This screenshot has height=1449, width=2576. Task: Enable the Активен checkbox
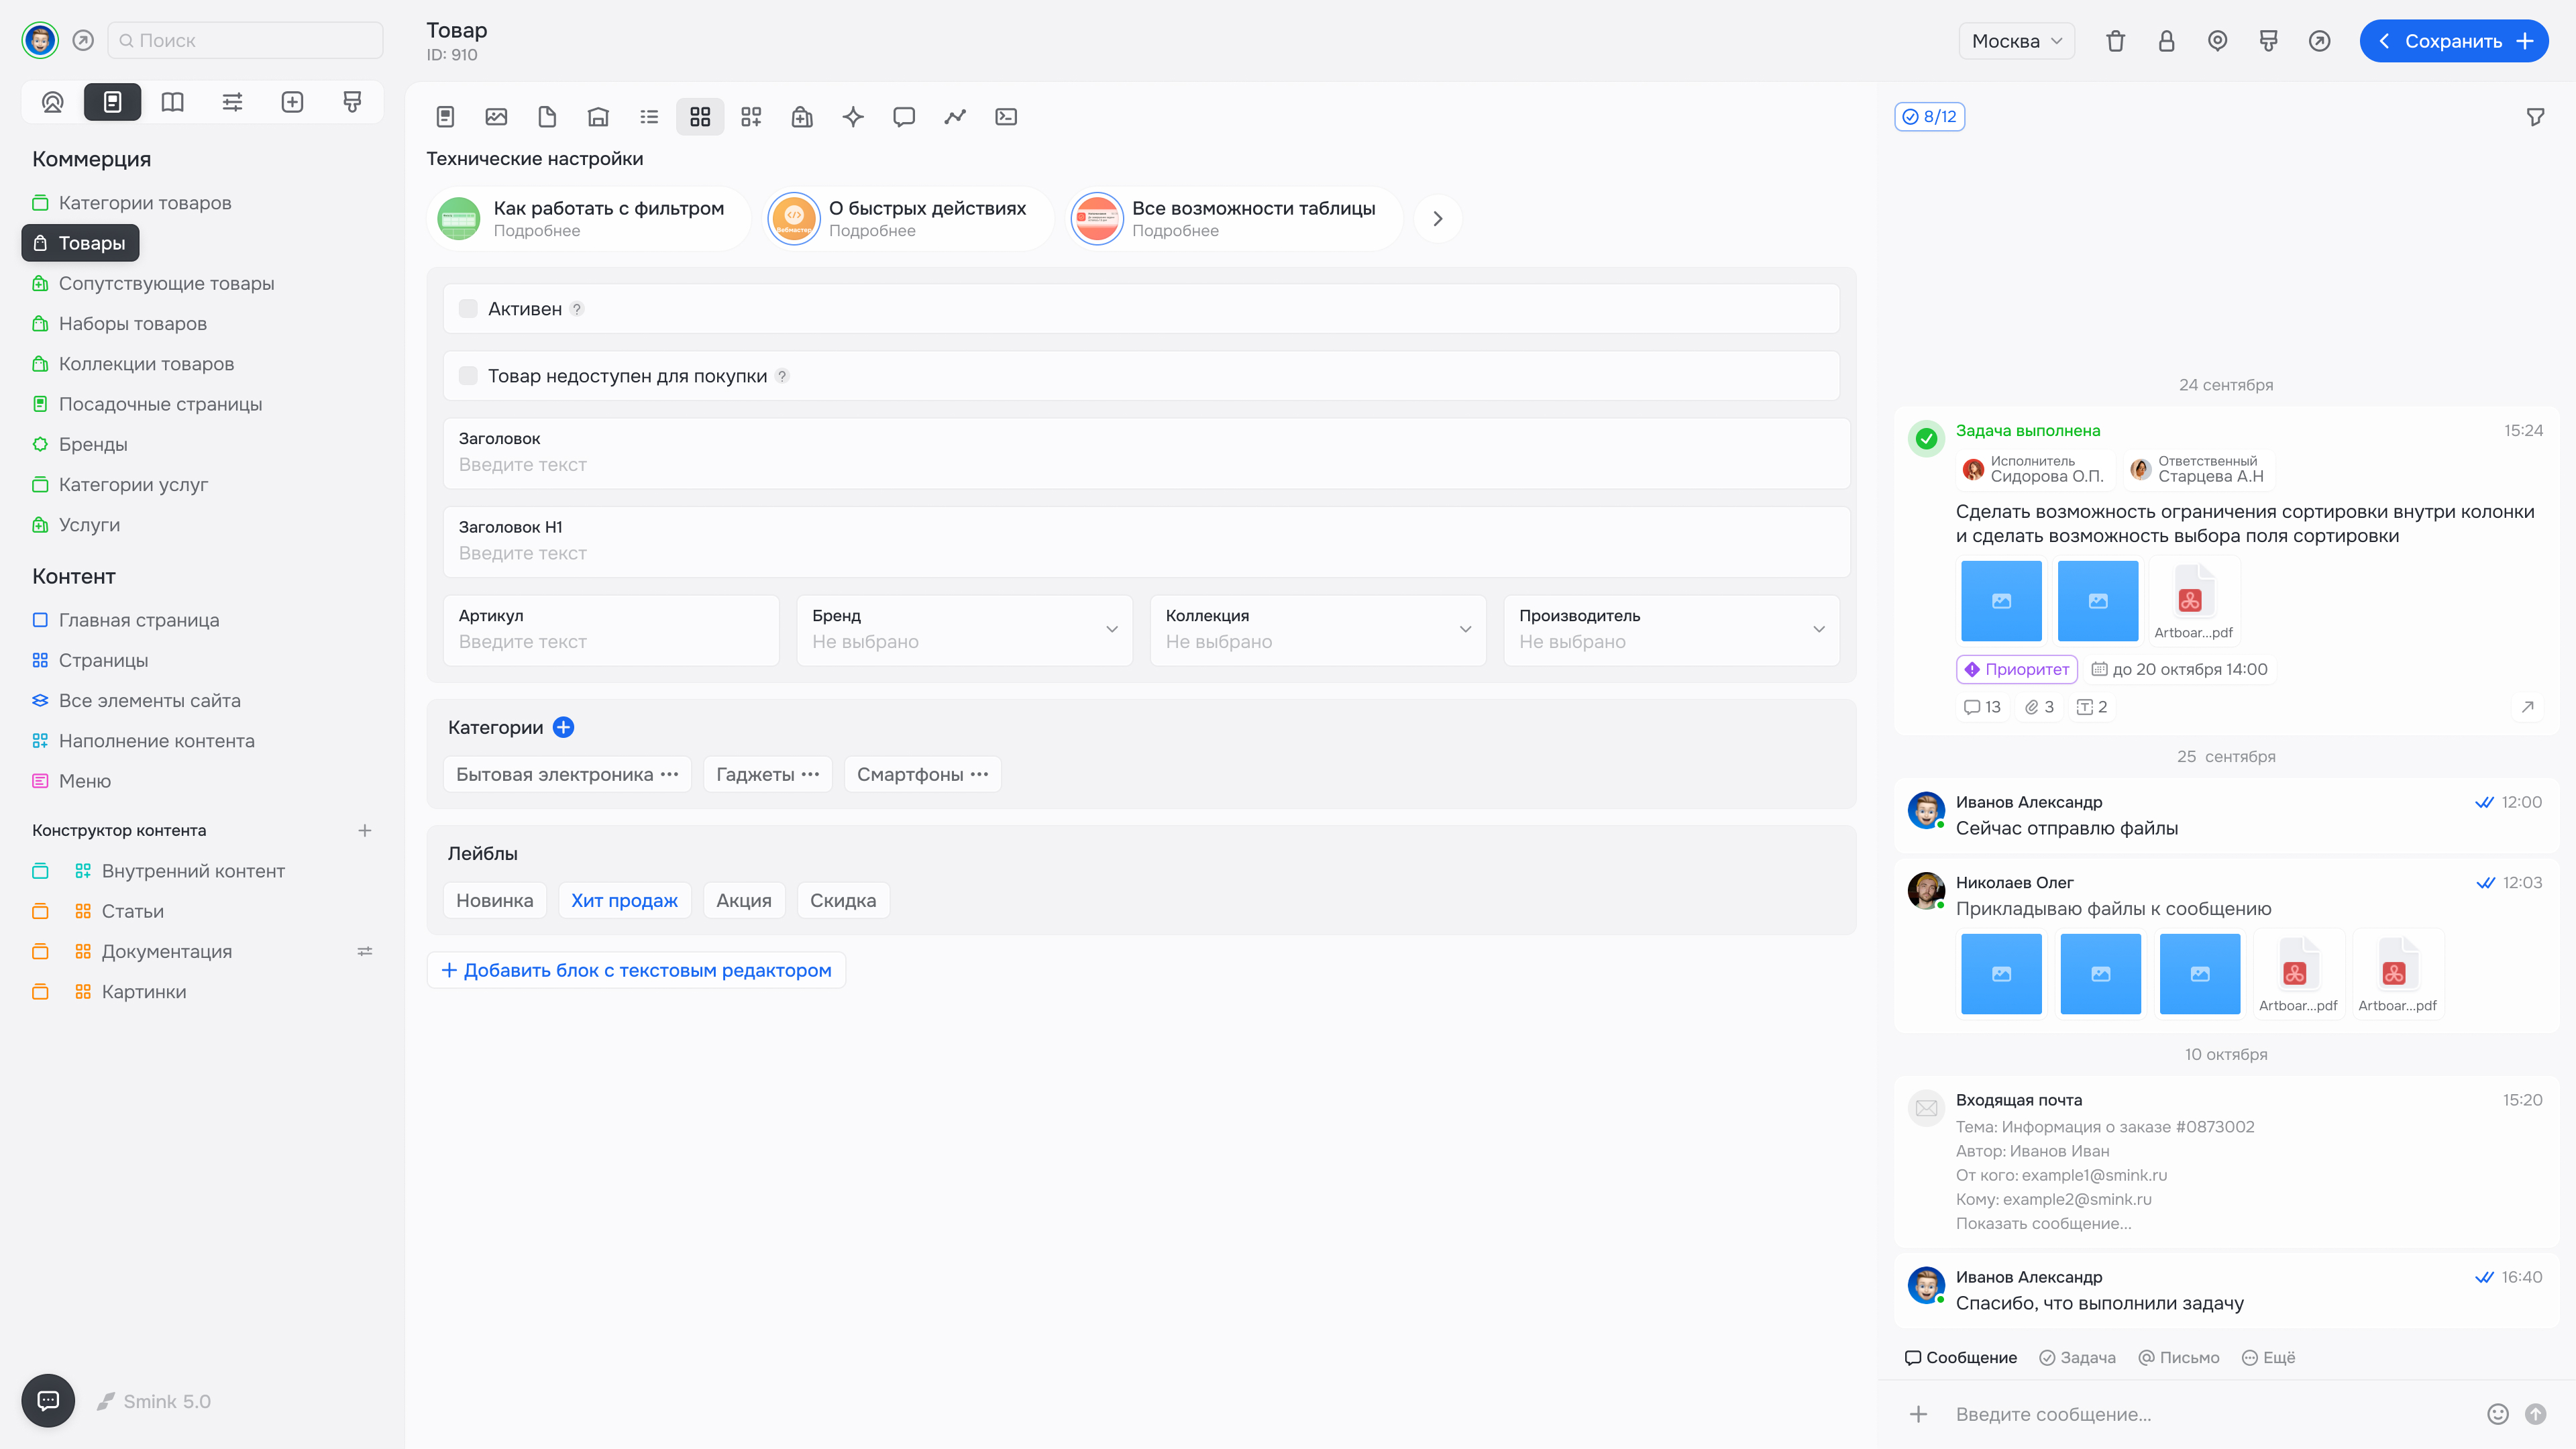click(468, 309)
